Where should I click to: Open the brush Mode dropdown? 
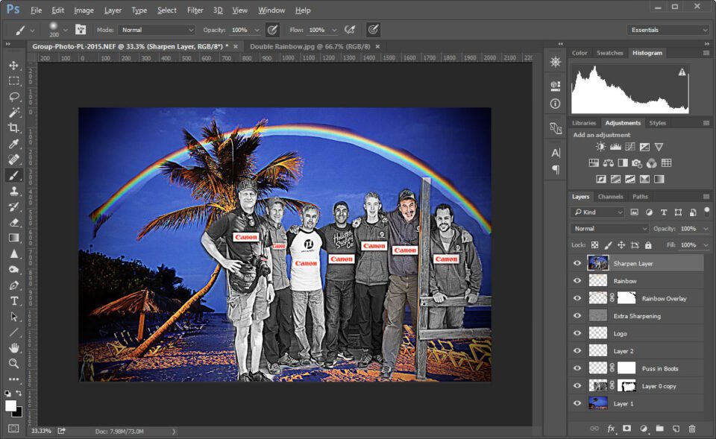pyautogui.click(x=157, y=30)
